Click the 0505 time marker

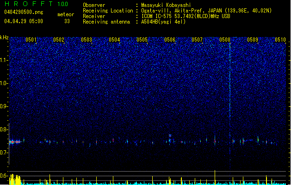[x=142, y=40]
